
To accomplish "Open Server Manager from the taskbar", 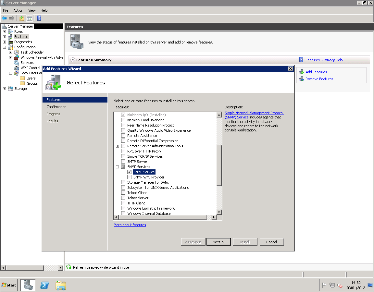I will pos(28,285).
